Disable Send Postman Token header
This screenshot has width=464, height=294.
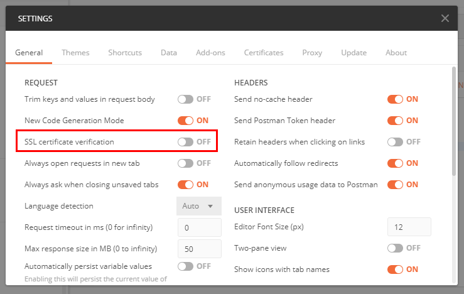pyautogui.click(x=395, y=121)
